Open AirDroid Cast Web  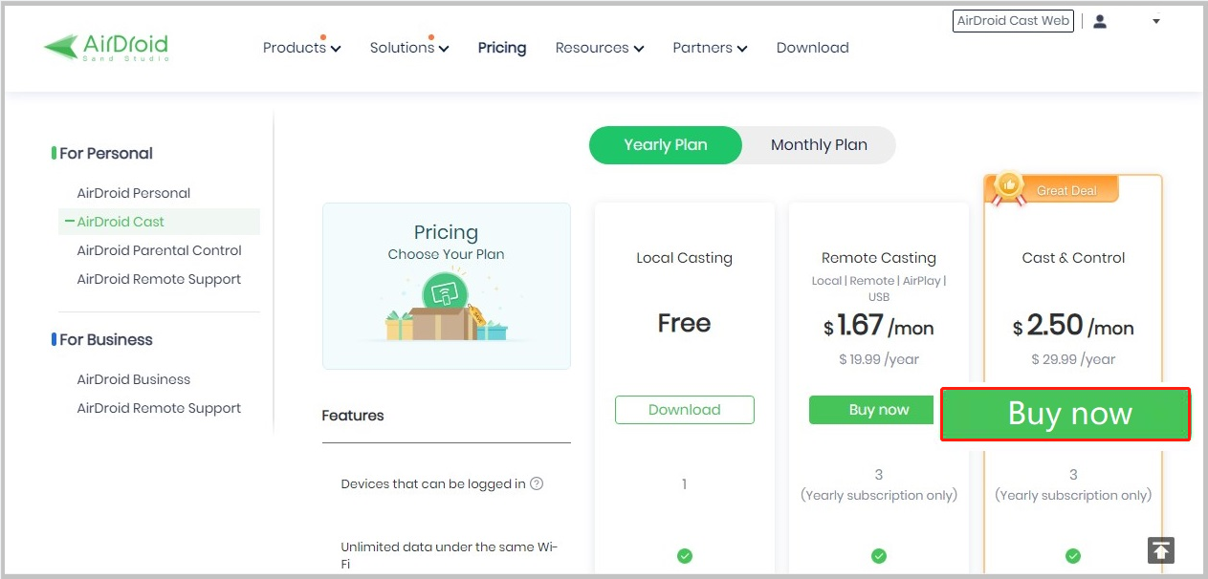1013,21
